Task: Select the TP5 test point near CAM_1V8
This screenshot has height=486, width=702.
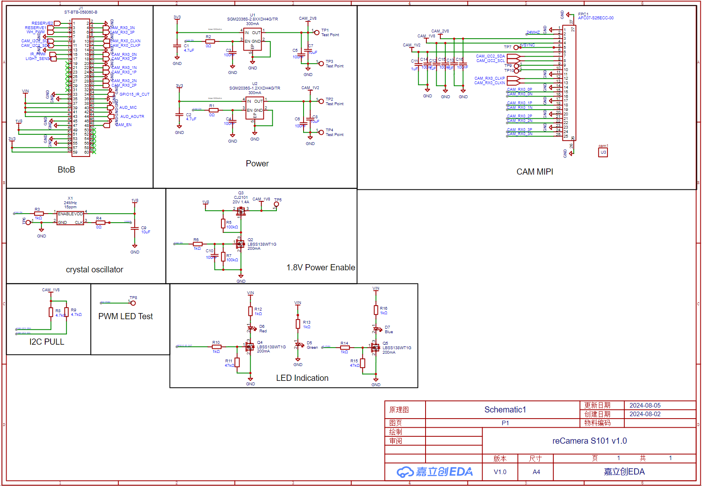Action: 276,204
